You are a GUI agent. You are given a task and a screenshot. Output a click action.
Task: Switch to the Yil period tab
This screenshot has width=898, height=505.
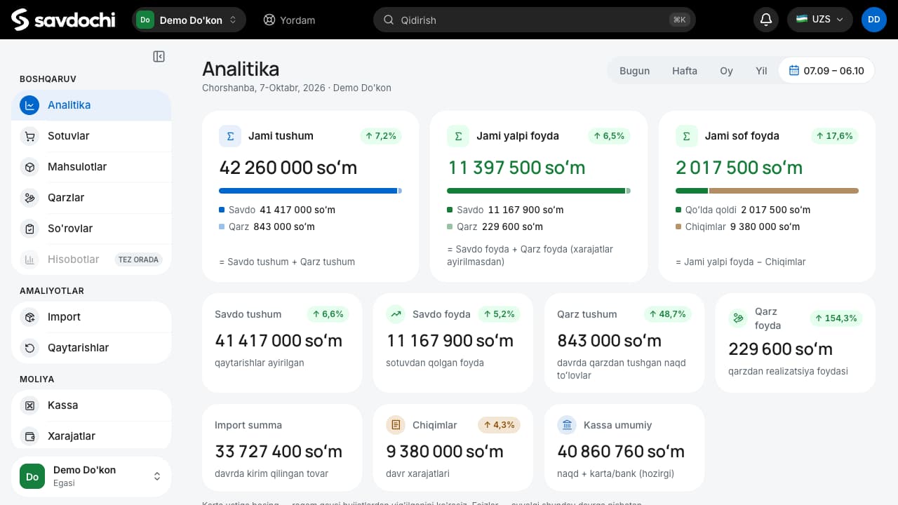pyautogui.click(x=761, y=71)
